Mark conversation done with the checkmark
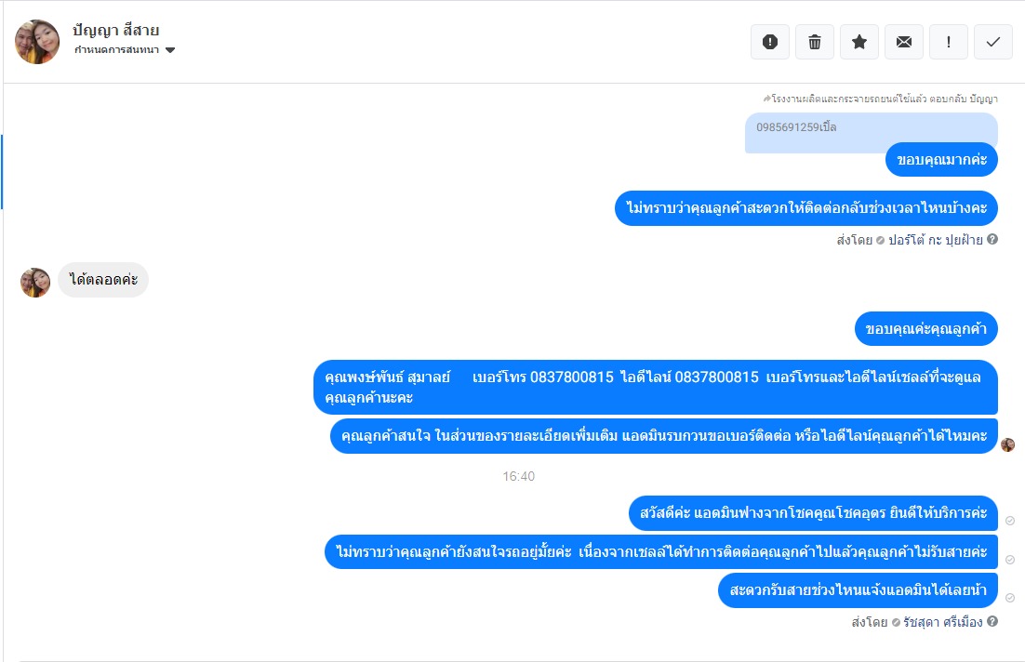The height and width of the screenshot is (662, 1025). [x=993, y=42]
